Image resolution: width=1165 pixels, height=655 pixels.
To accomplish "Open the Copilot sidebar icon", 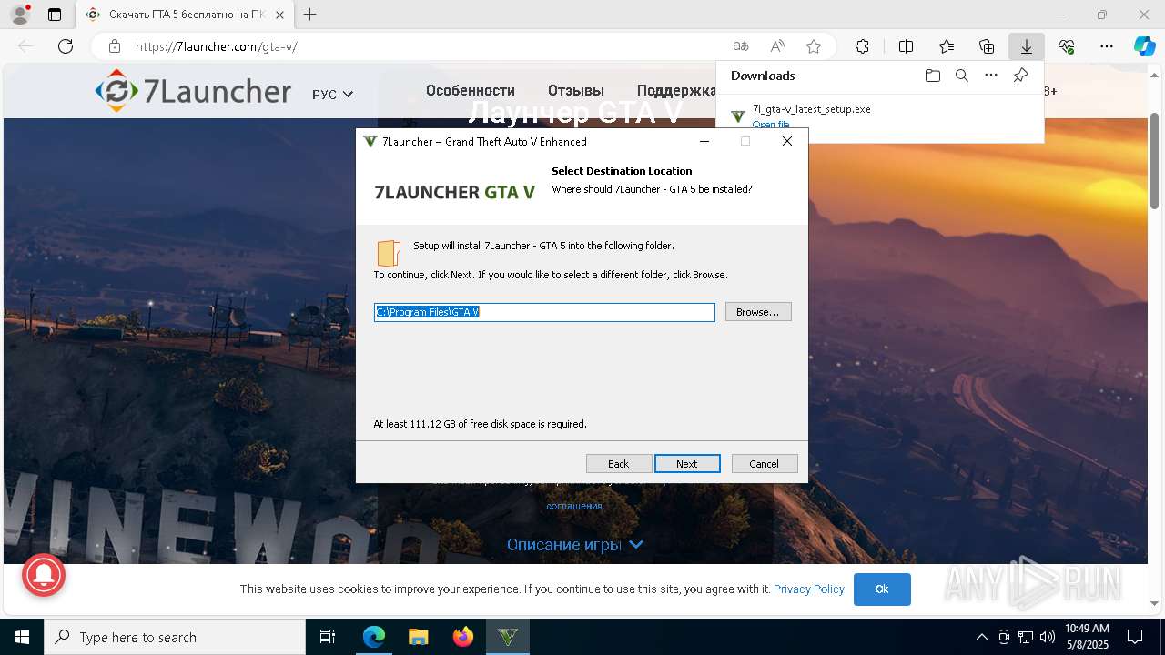I will (1144, 46).
